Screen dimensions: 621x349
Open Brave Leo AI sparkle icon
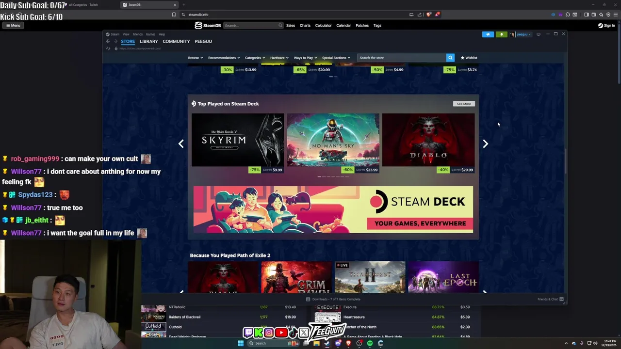601,15
